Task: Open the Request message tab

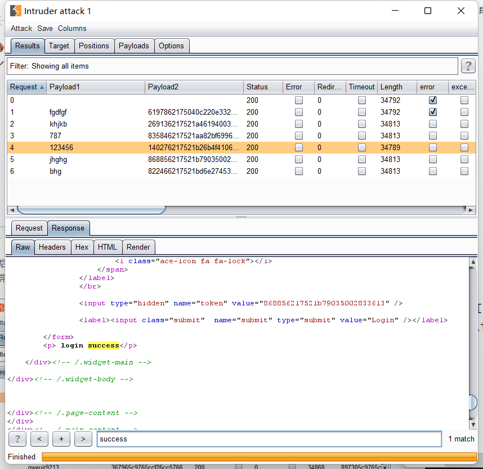Action: pyautogui.click(x=29, y=228)
